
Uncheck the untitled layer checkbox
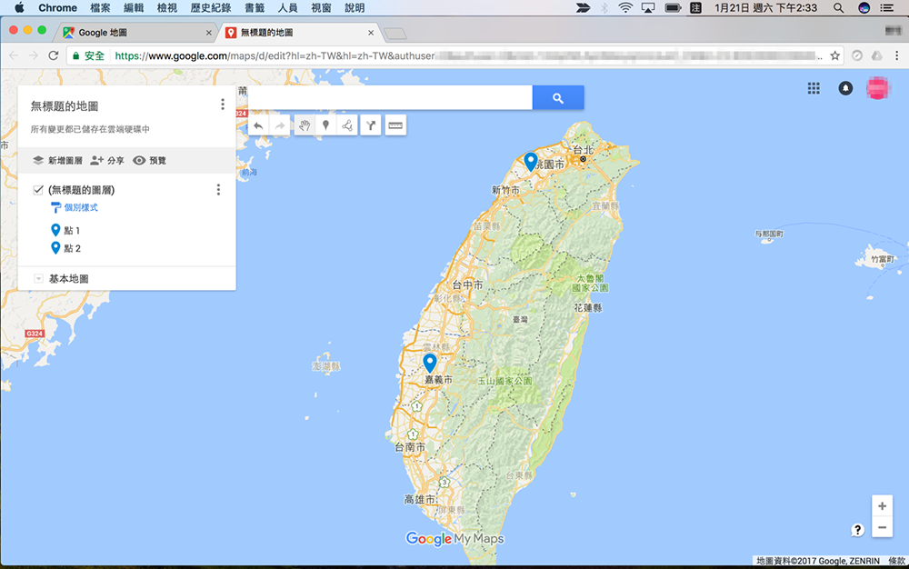[x=38, y=189]
